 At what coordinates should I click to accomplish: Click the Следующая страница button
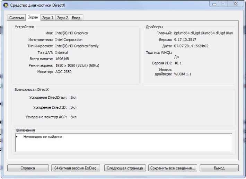[x=125, y=168]
